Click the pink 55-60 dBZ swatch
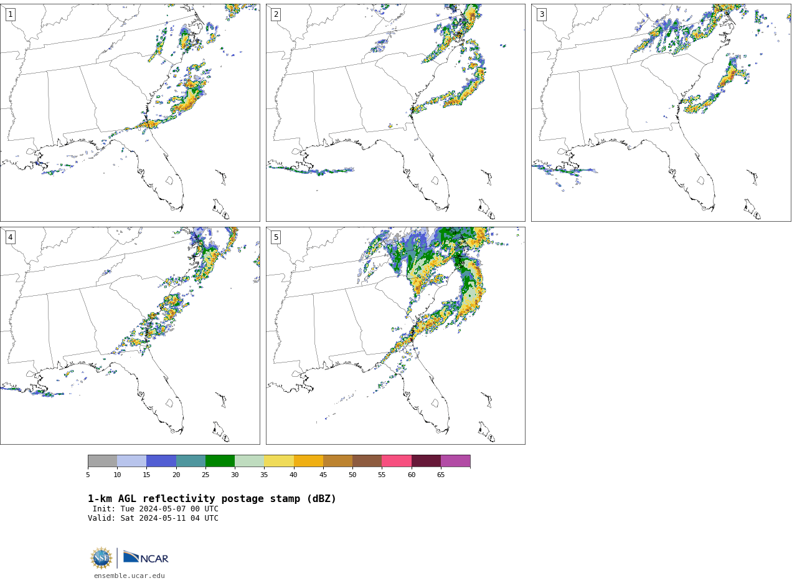This screenshot has height=583, width=797. [397, 461]
